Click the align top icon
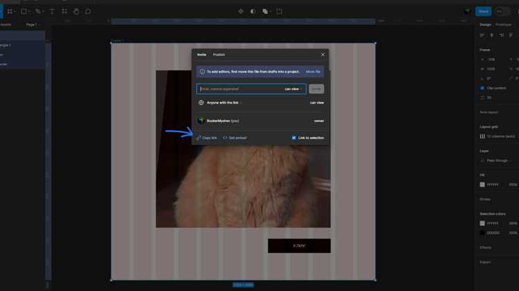 coord(511,35)
